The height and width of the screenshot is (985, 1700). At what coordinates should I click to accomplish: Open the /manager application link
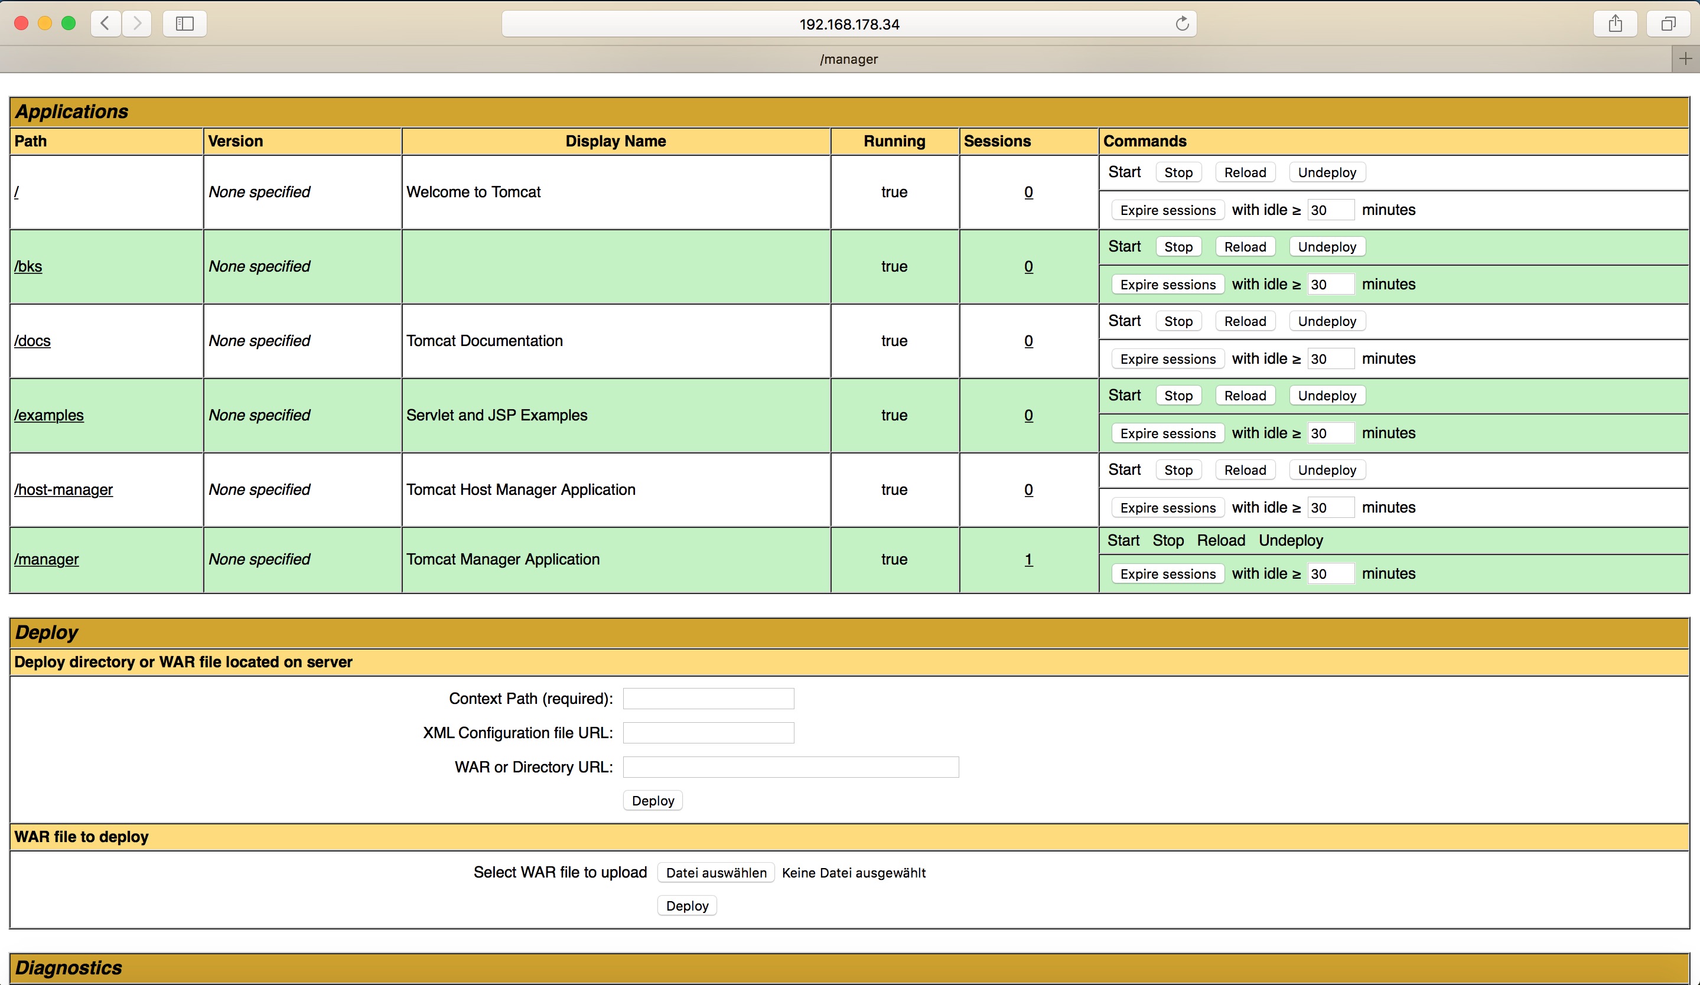tap(47, 560)
